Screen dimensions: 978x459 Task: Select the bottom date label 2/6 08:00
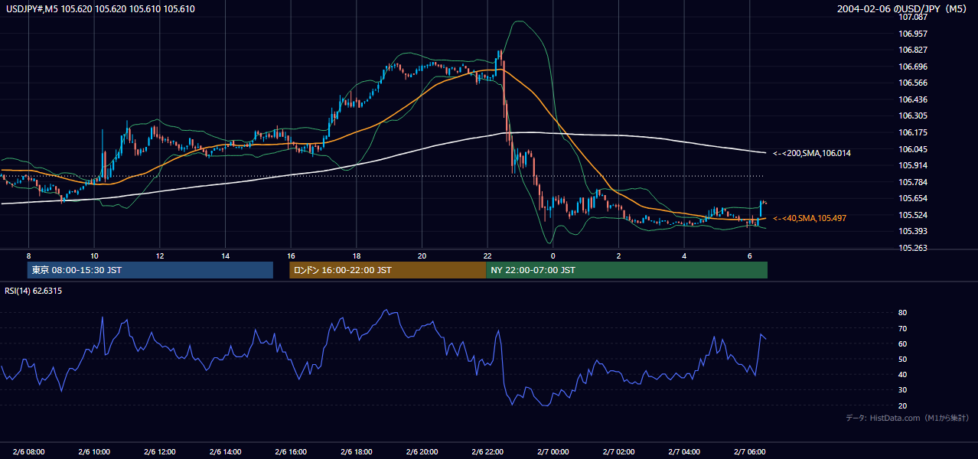point(28,452)
